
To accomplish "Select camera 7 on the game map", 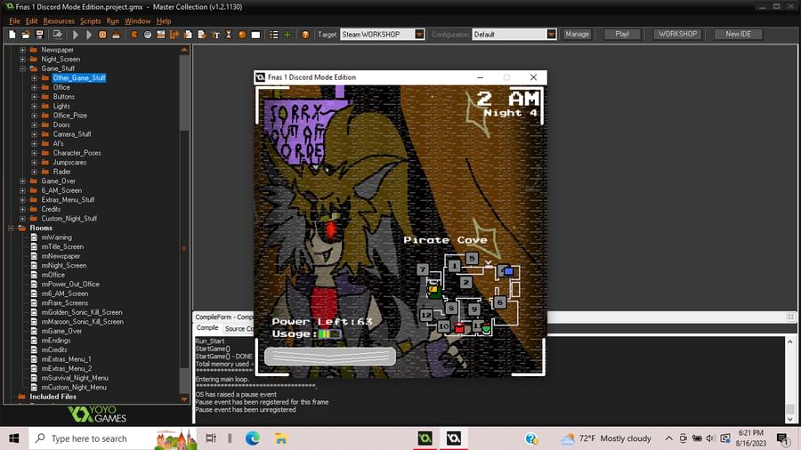I will point(423,269).
